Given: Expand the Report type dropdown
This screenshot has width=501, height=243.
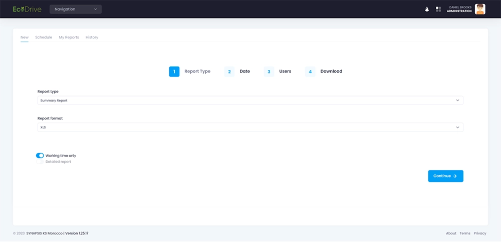Looking at the screenshot, I should 250,100.
